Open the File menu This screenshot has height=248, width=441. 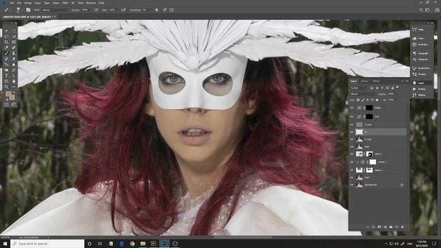point(12,3)
